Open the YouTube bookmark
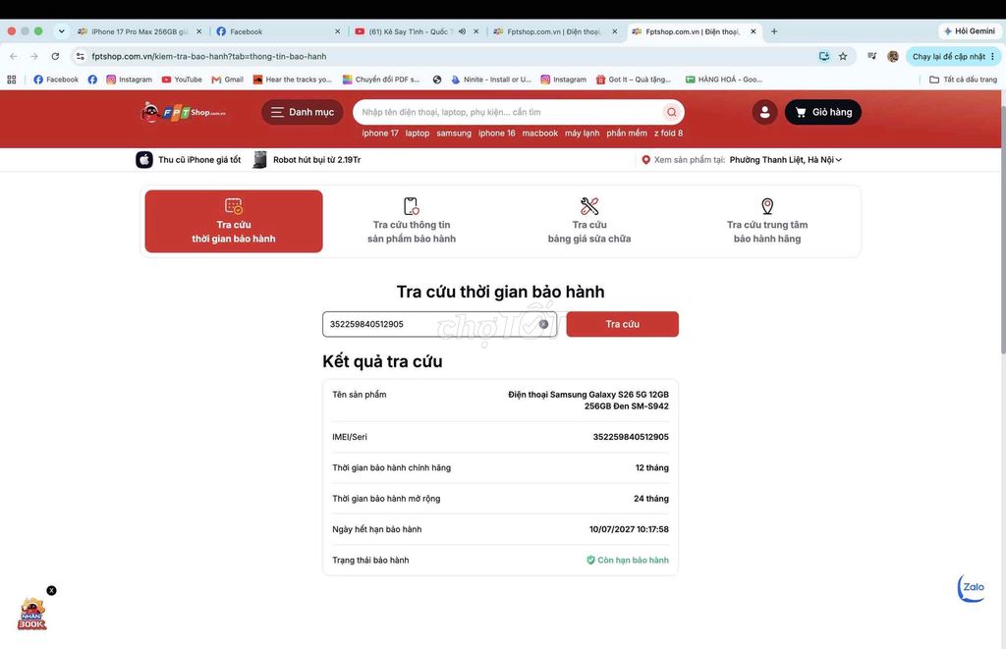This screenshot has width=1006, height=649. coord(182,80)
